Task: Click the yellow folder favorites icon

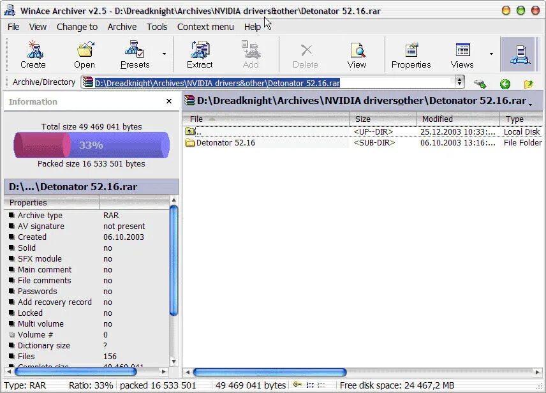Action: click(528, 84)
